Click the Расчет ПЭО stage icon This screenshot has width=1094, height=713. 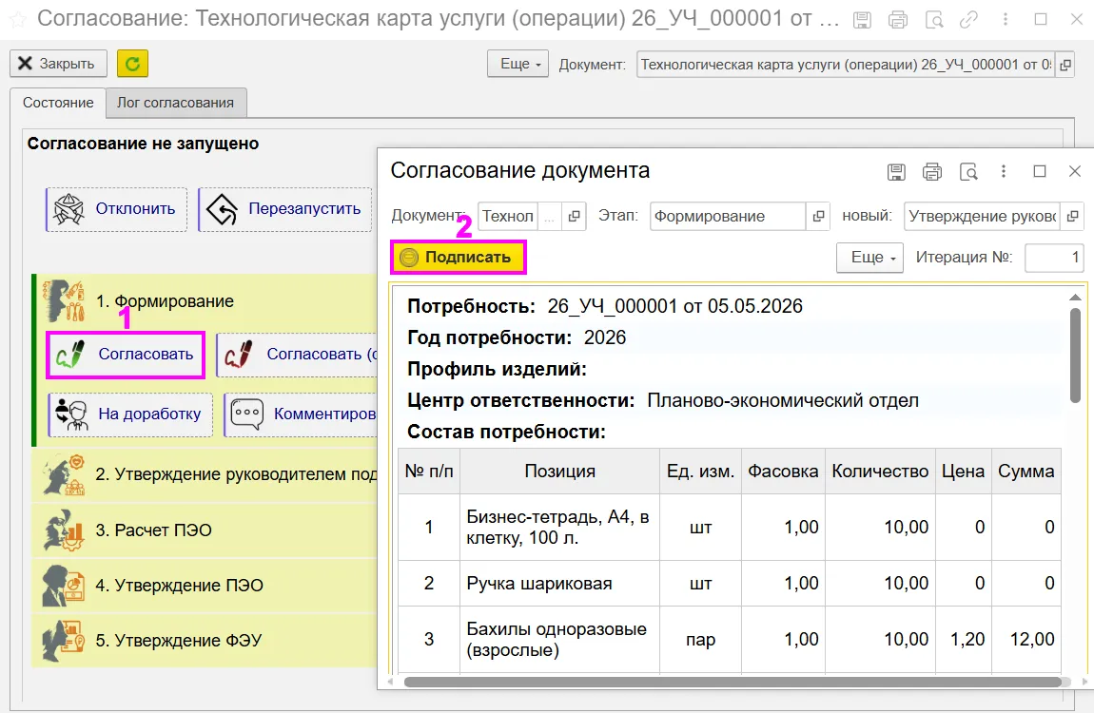(x=63, y=530)
